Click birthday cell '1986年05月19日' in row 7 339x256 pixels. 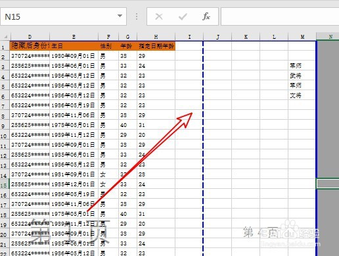(74, 105)
